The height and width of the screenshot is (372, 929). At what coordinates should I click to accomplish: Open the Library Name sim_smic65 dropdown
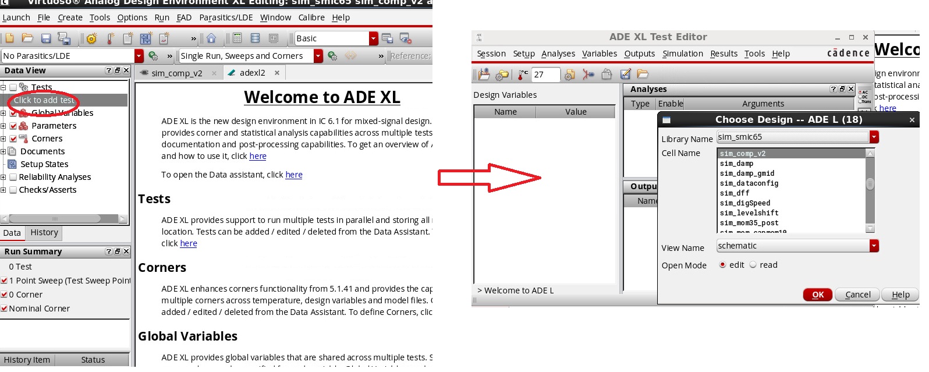click(874, 137)
